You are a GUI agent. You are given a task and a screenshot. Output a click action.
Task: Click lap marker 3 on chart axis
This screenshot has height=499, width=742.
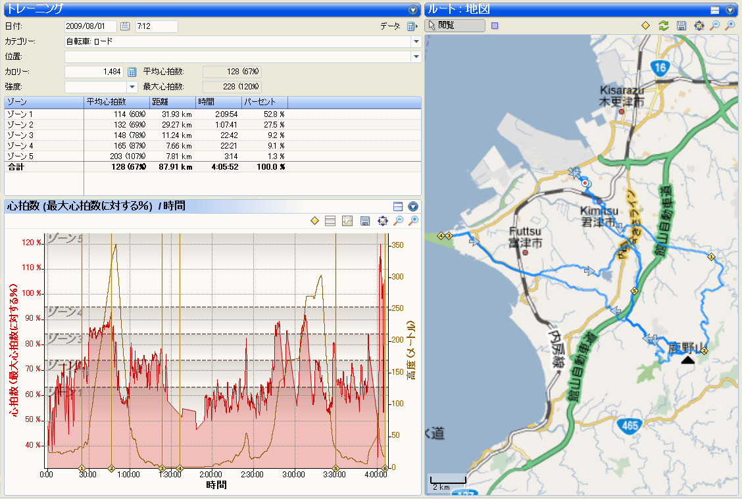click(x=162, y=468)
